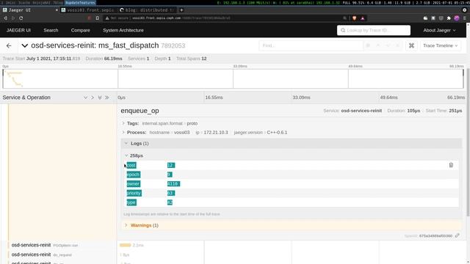The height and width of the screenshot is (264, 470).
Task: Expand all spans with double-down chevron
Action: coord(100,98)
